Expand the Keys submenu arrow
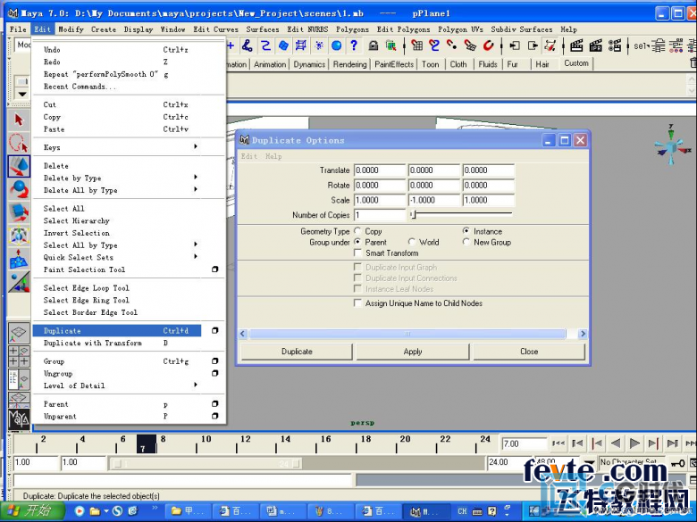The image size is (697, 522). [x=196, y=146]
